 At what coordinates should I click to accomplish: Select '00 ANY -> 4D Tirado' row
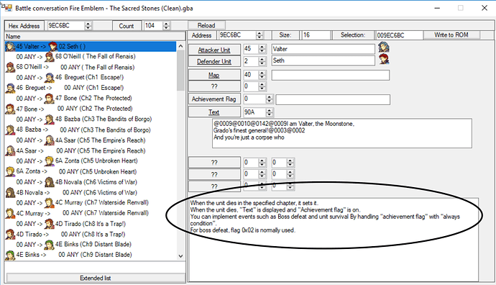[91, 224]
